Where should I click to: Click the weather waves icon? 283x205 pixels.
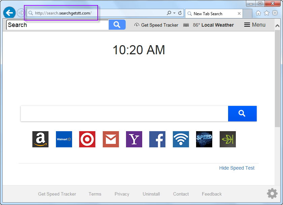[x=186, y=25]
